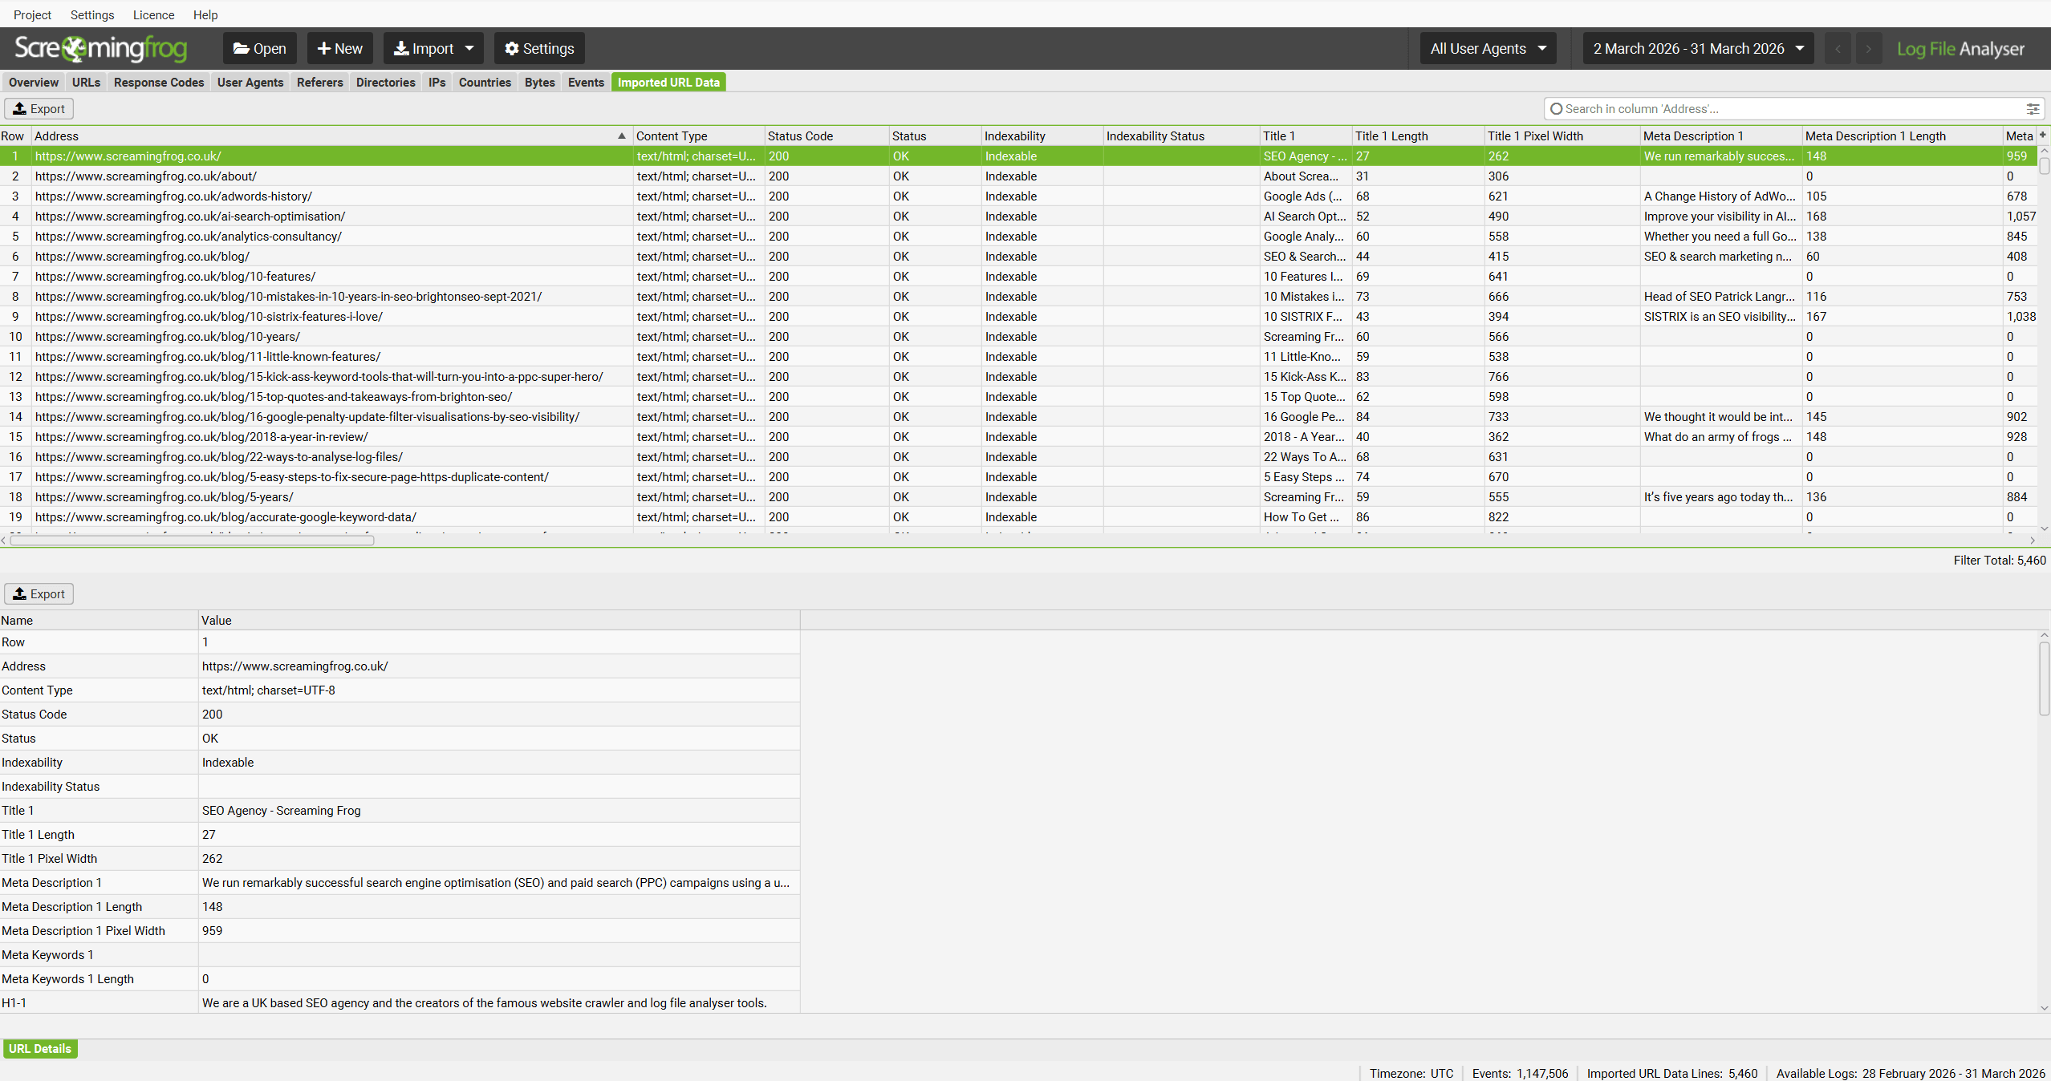Screen dimensions: 2051x1081
Task: Switch to the Overview tab
Action: point(34,82)
